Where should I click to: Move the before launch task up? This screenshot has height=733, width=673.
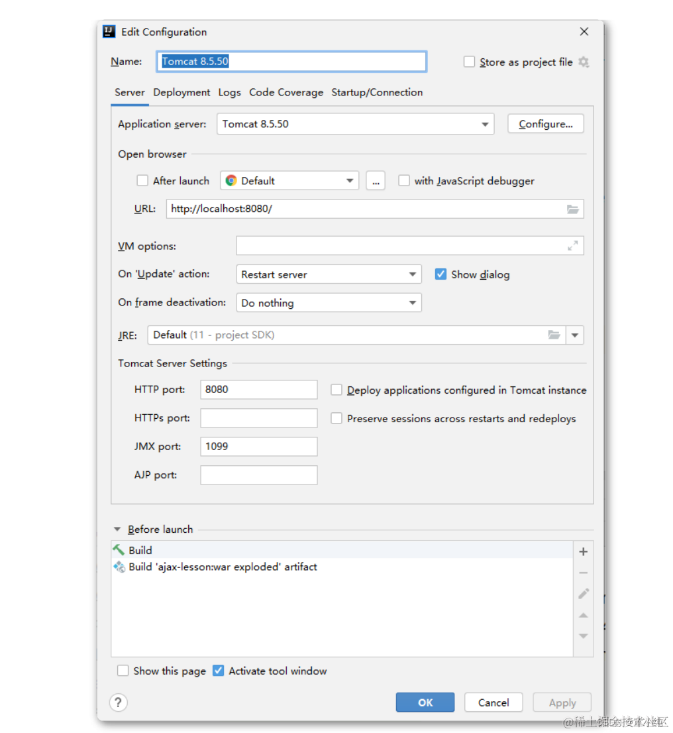click(584, 615)
